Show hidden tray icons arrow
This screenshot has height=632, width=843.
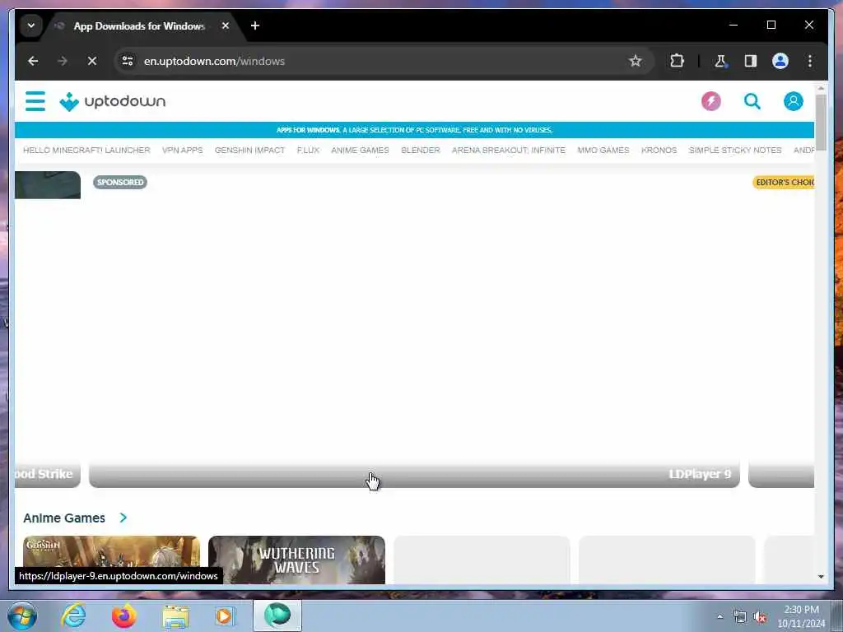coord(720,617)
